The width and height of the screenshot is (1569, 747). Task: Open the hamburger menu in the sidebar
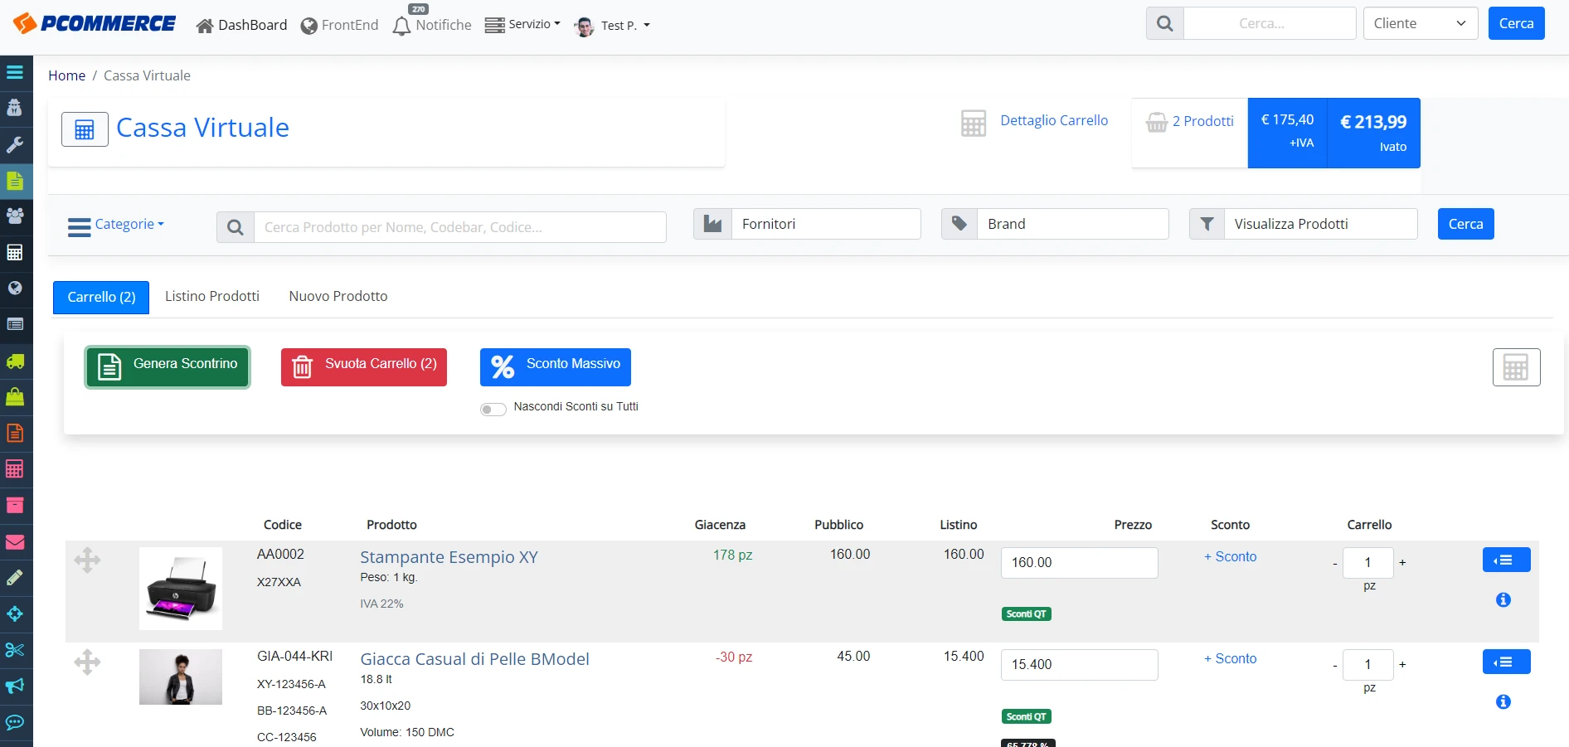click(15, 72)
